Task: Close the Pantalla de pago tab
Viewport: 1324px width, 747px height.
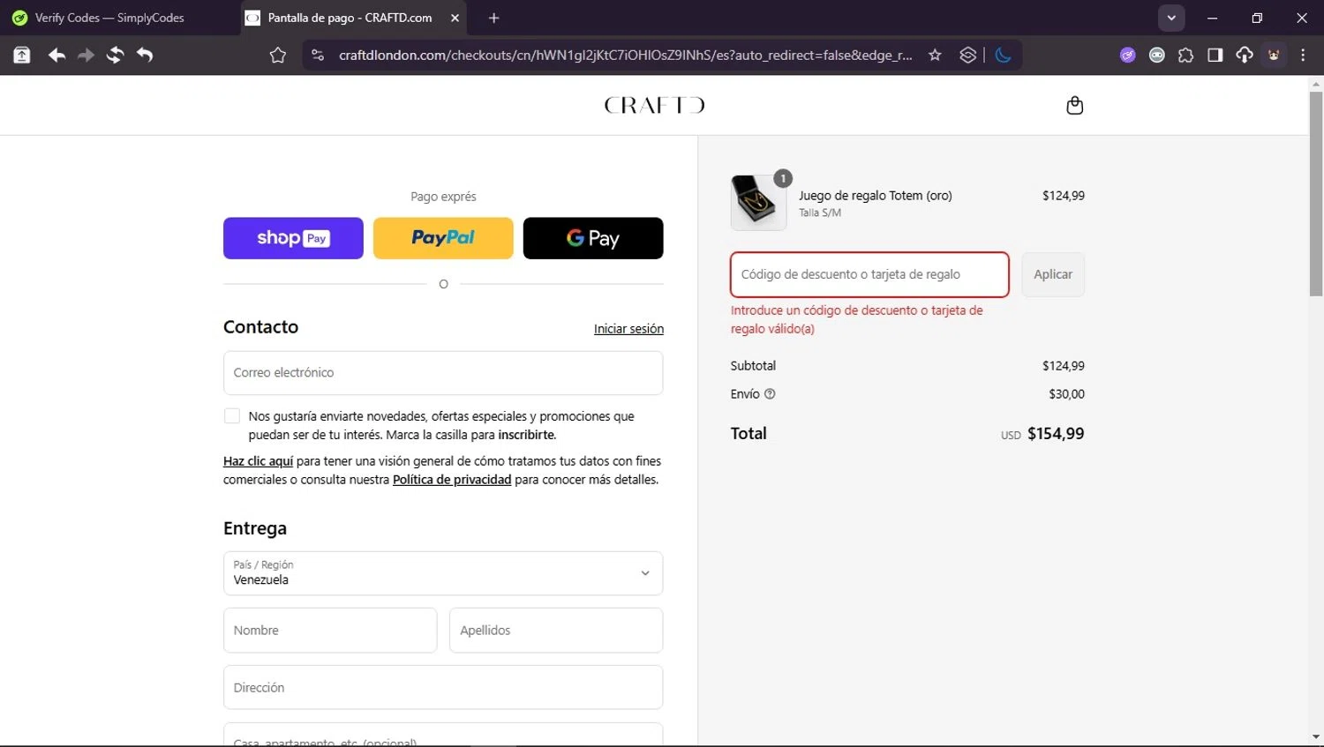Action: (x=455, y=18)
